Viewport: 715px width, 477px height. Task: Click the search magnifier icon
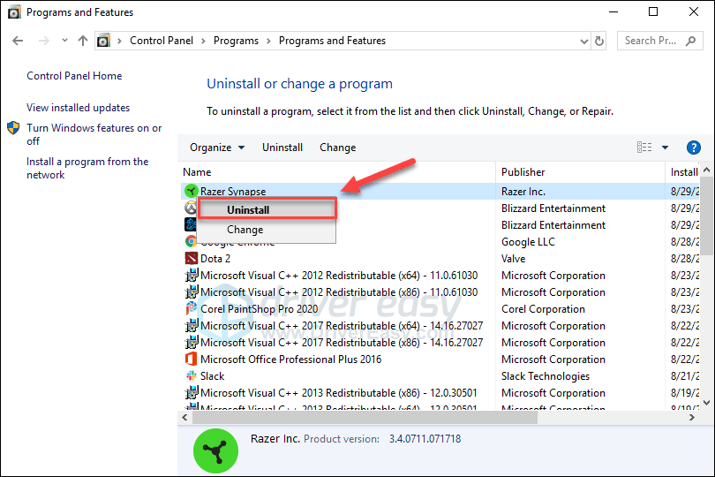pyautogui.click(x=691, y=42)
